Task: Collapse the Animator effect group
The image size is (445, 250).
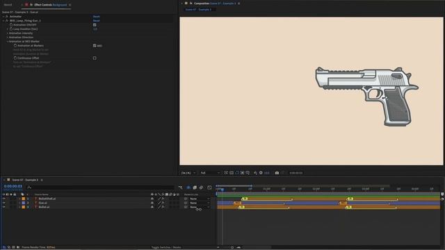Action: pyautogui.click(x=3, y=17)
